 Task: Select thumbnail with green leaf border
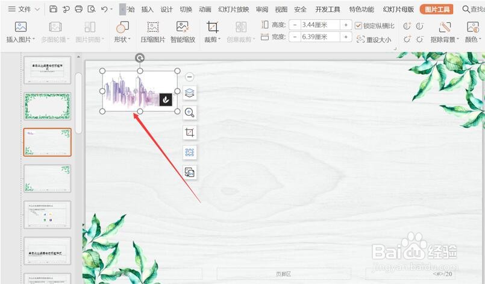point(48,106)
